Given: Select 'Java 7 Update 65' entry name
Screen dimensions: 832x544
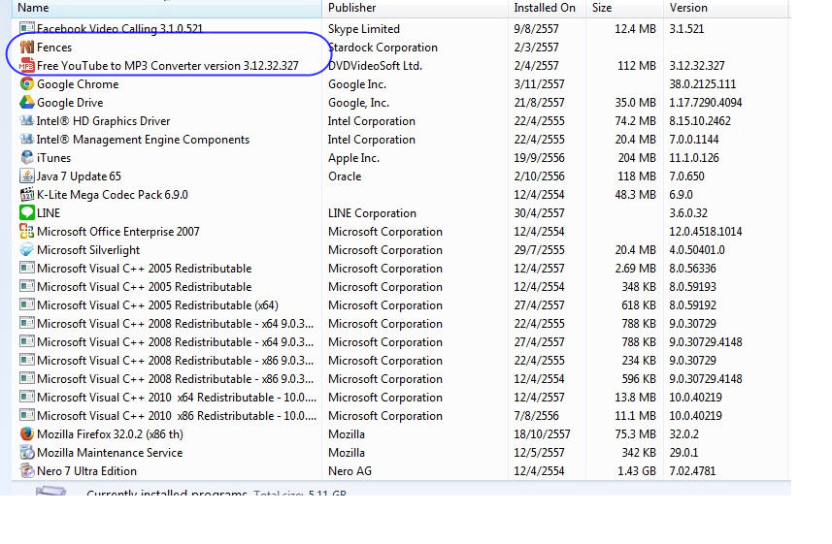Looking at the screenshot, I should (79, 176).
